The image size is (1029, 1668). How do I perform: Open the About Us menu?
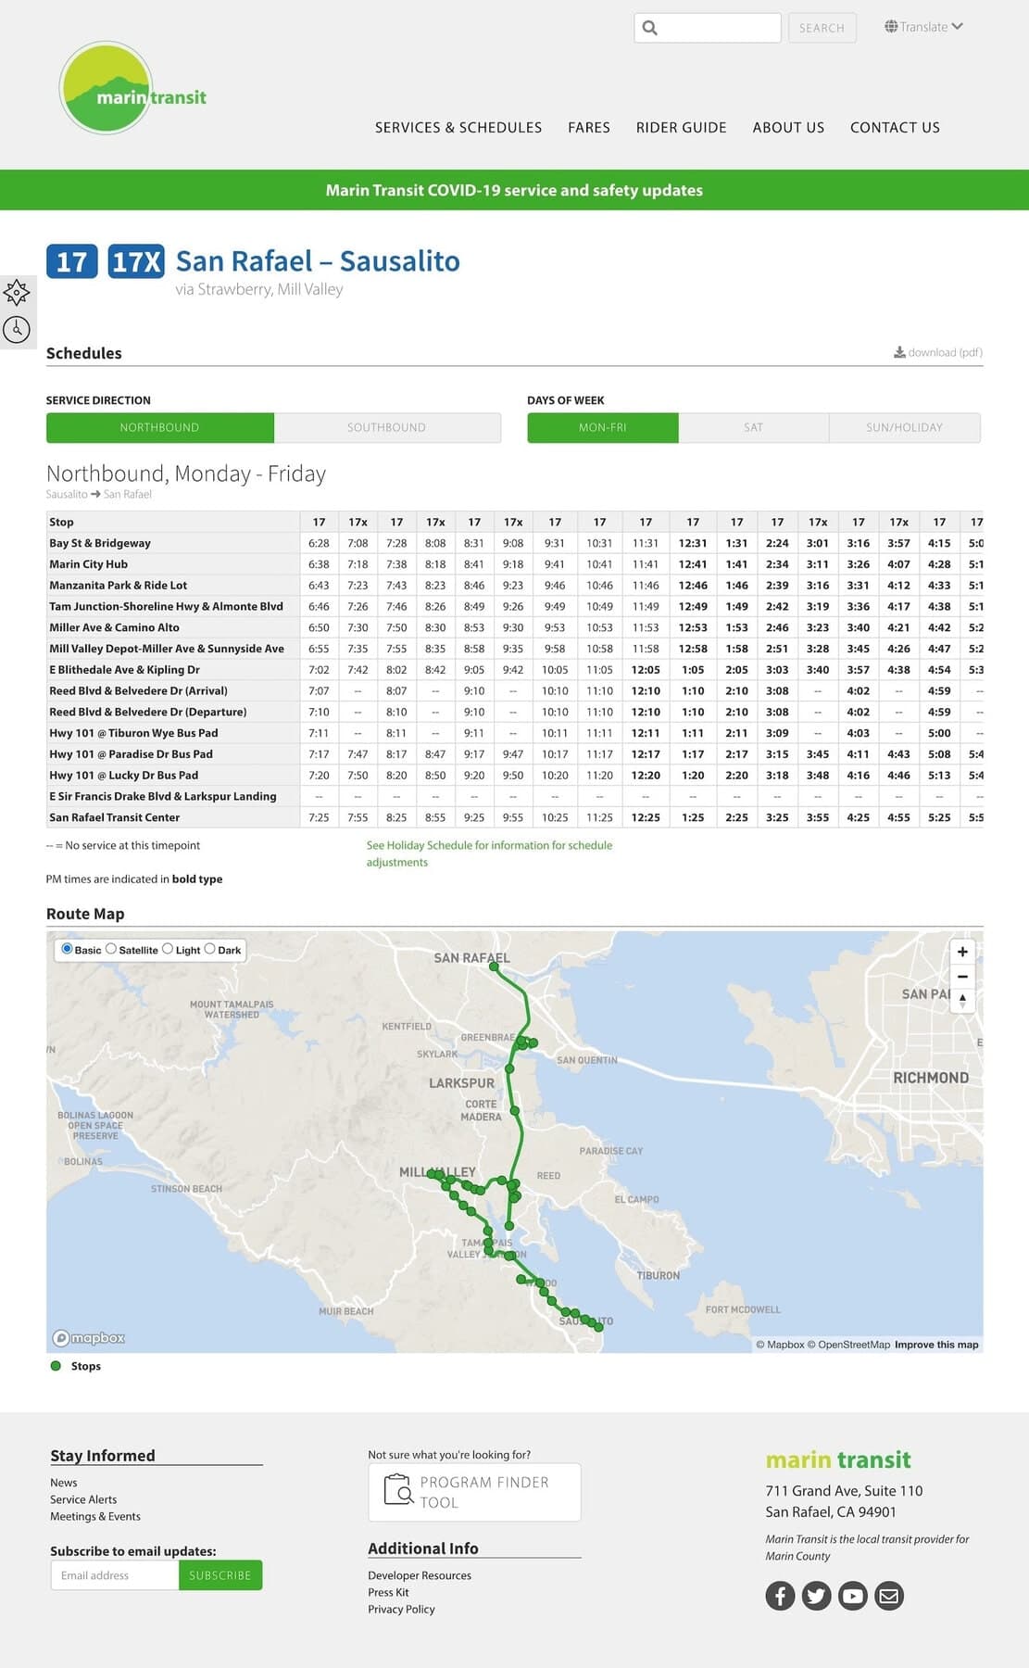tap(788, 128)
